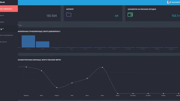Click the 153.7 ₽ earnings value

175,16
